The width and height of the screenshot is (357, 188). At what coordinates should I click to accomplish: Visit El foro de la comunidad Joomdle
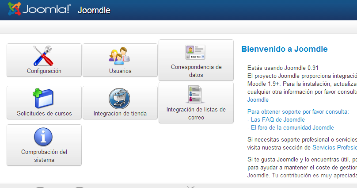[x=292, y=127]
